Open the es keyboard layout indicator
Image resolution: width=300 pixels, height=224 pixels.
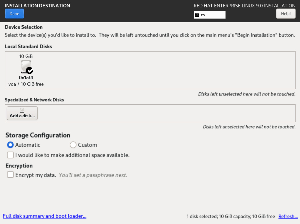point(210,15)
